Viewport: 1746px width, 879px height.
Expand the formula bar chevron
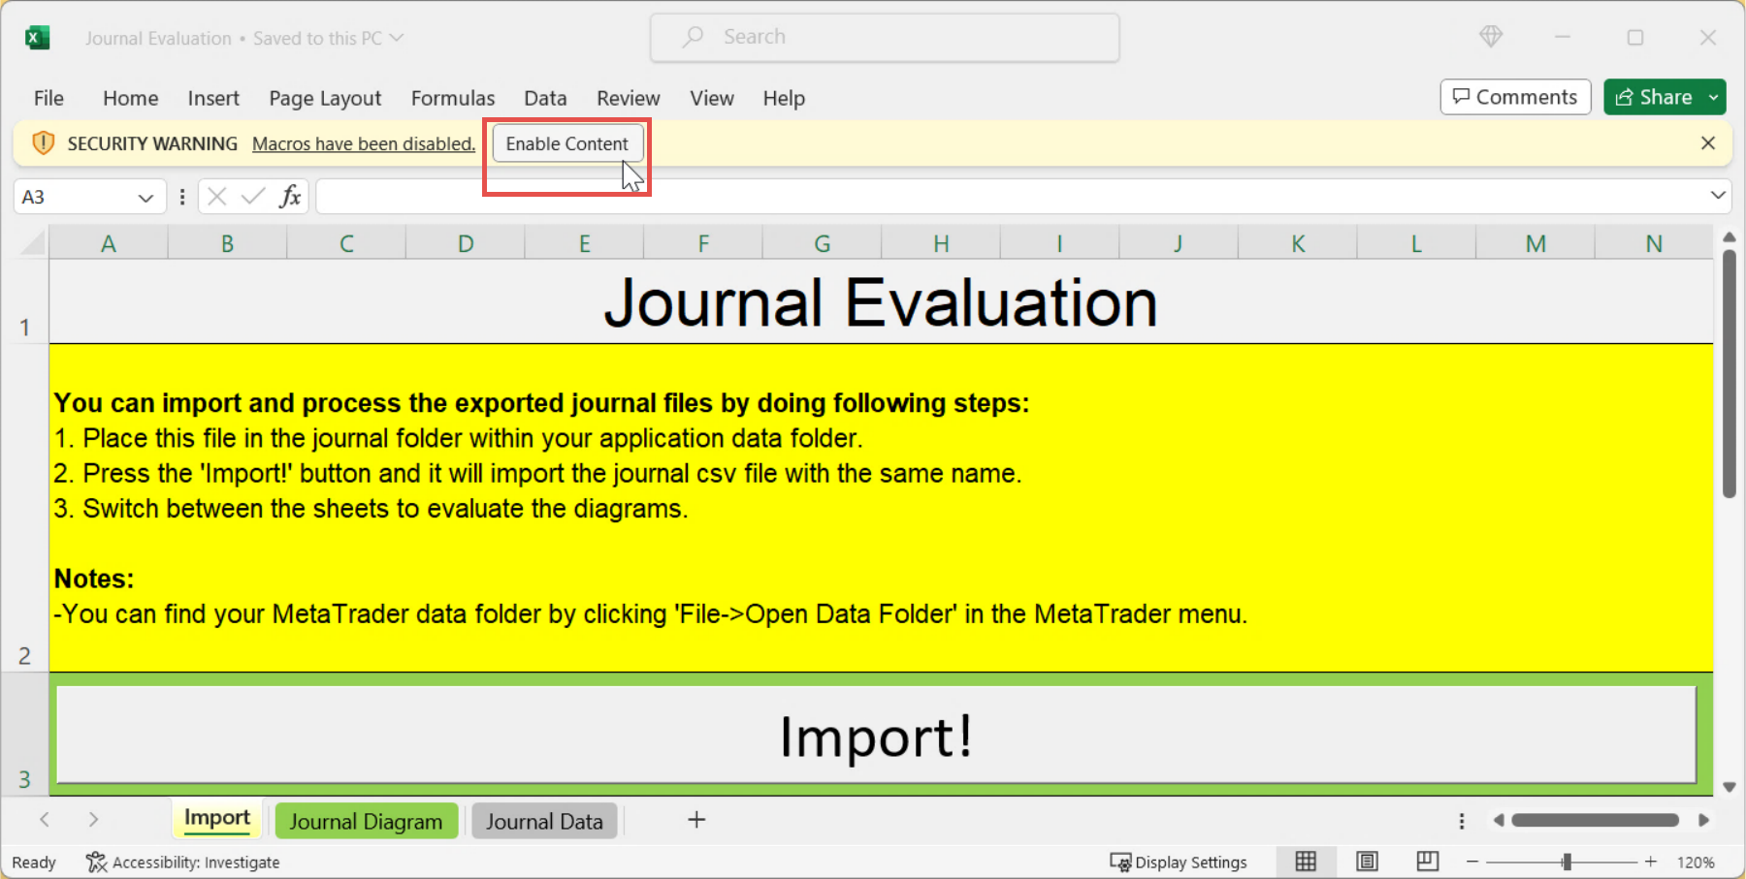(1718, 196)
